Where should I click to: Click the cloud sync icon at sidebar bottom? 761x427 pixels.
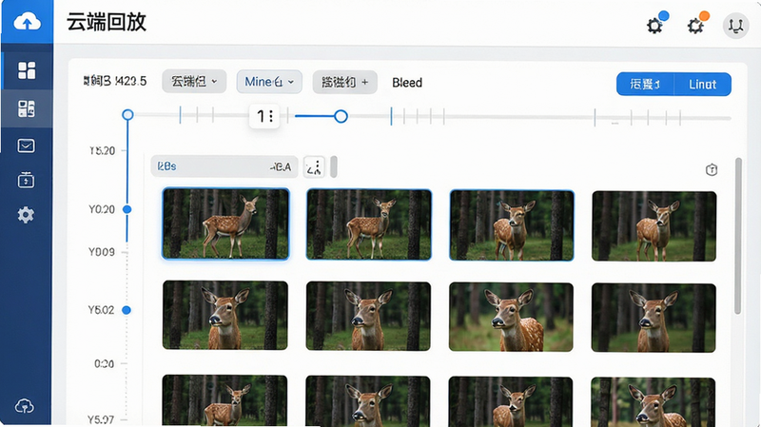coord(25,406)
